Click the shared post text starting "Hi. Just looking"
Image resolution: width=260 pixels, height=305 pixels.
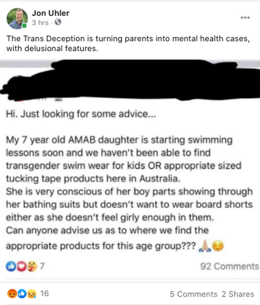81,114
